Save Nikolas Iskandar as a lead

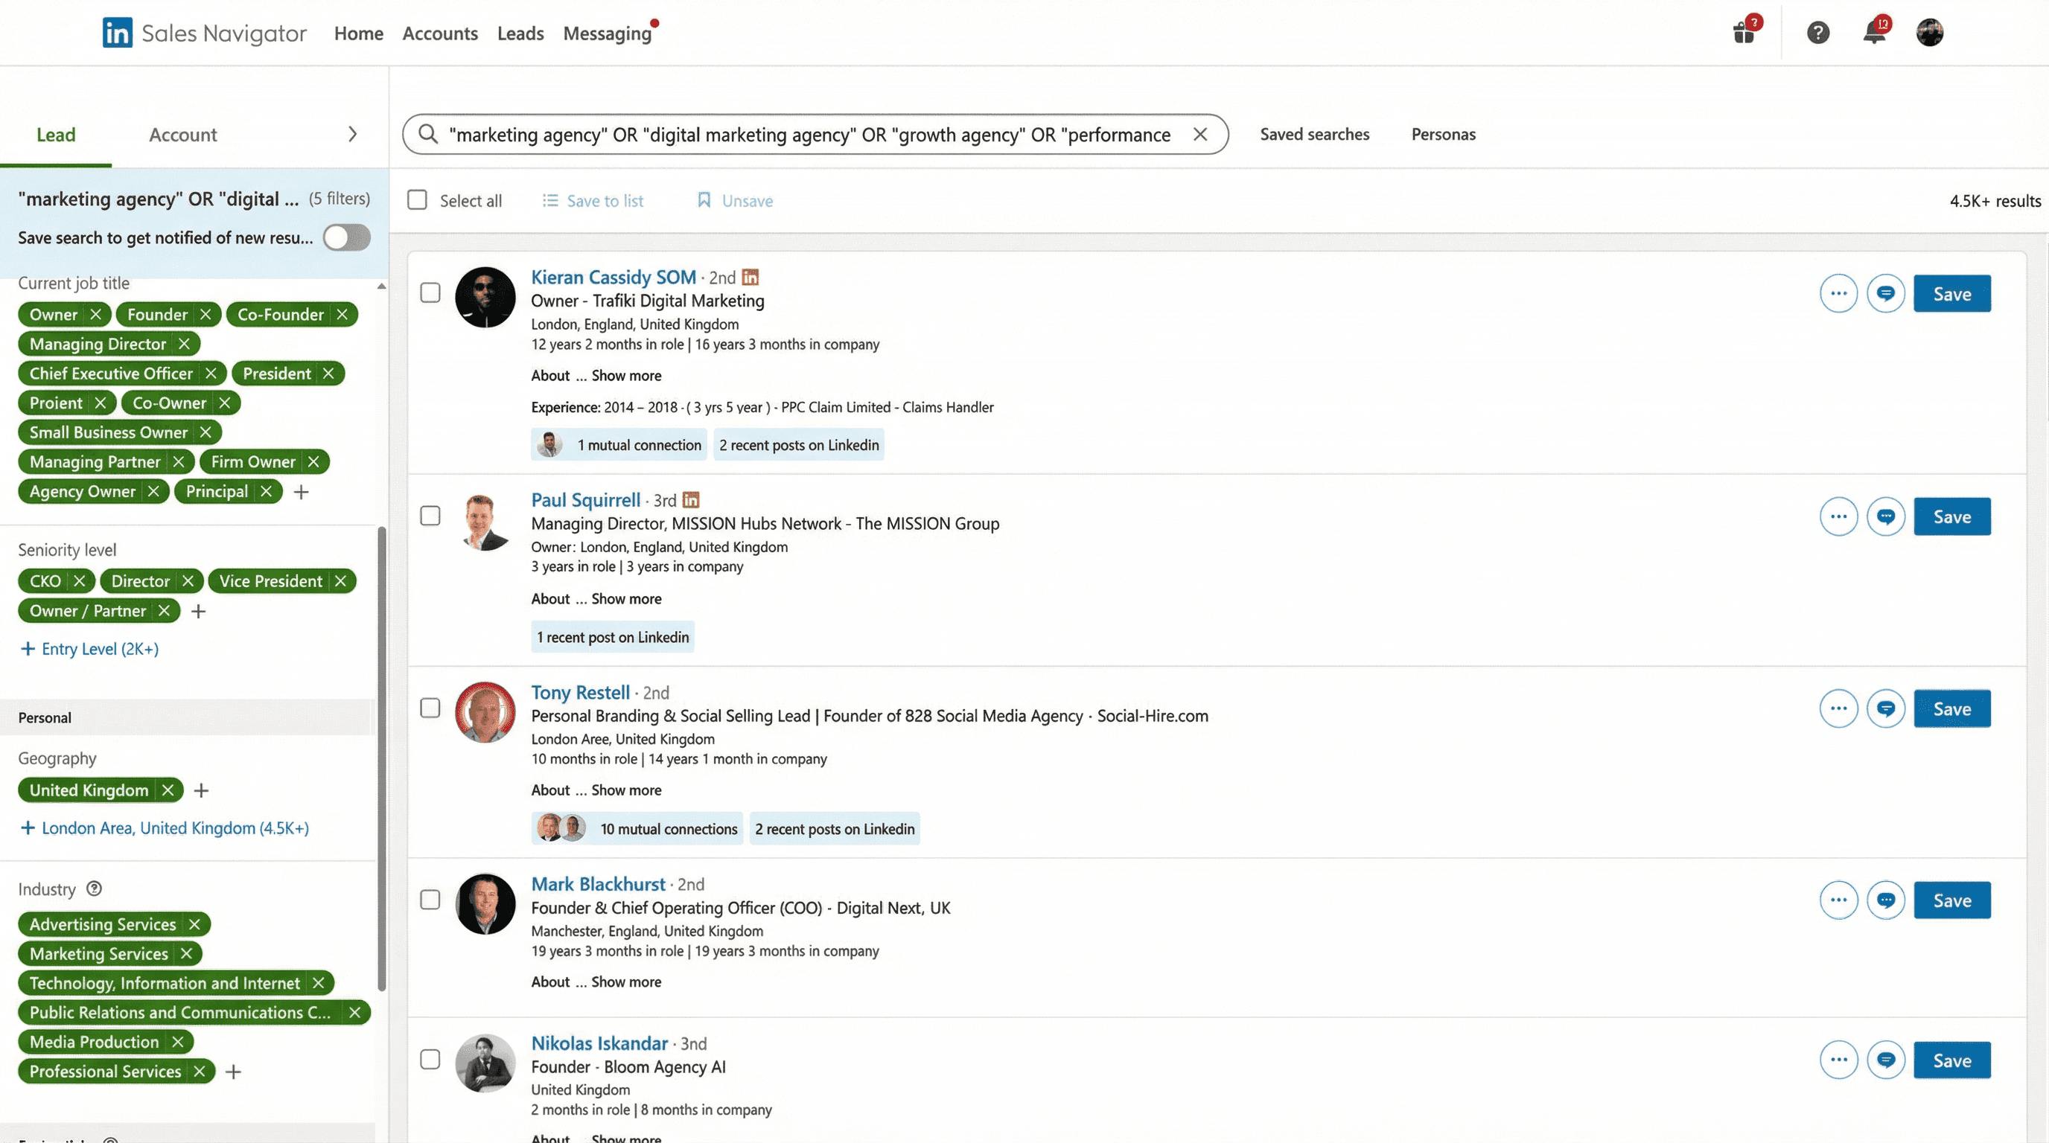[1951, 1060]
